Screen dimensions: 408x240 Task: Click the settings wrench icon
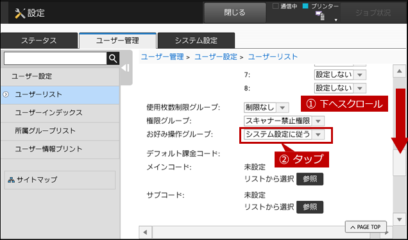pos(20,13)
